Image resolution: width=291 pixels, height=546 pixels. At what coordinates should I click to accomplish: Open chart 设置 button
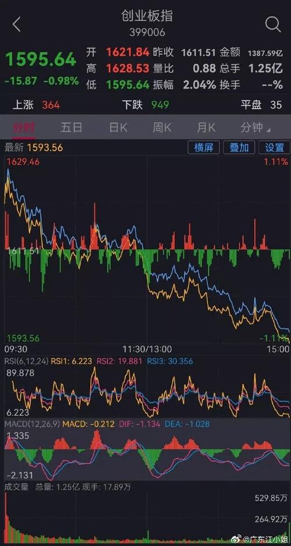click(274, 148)
